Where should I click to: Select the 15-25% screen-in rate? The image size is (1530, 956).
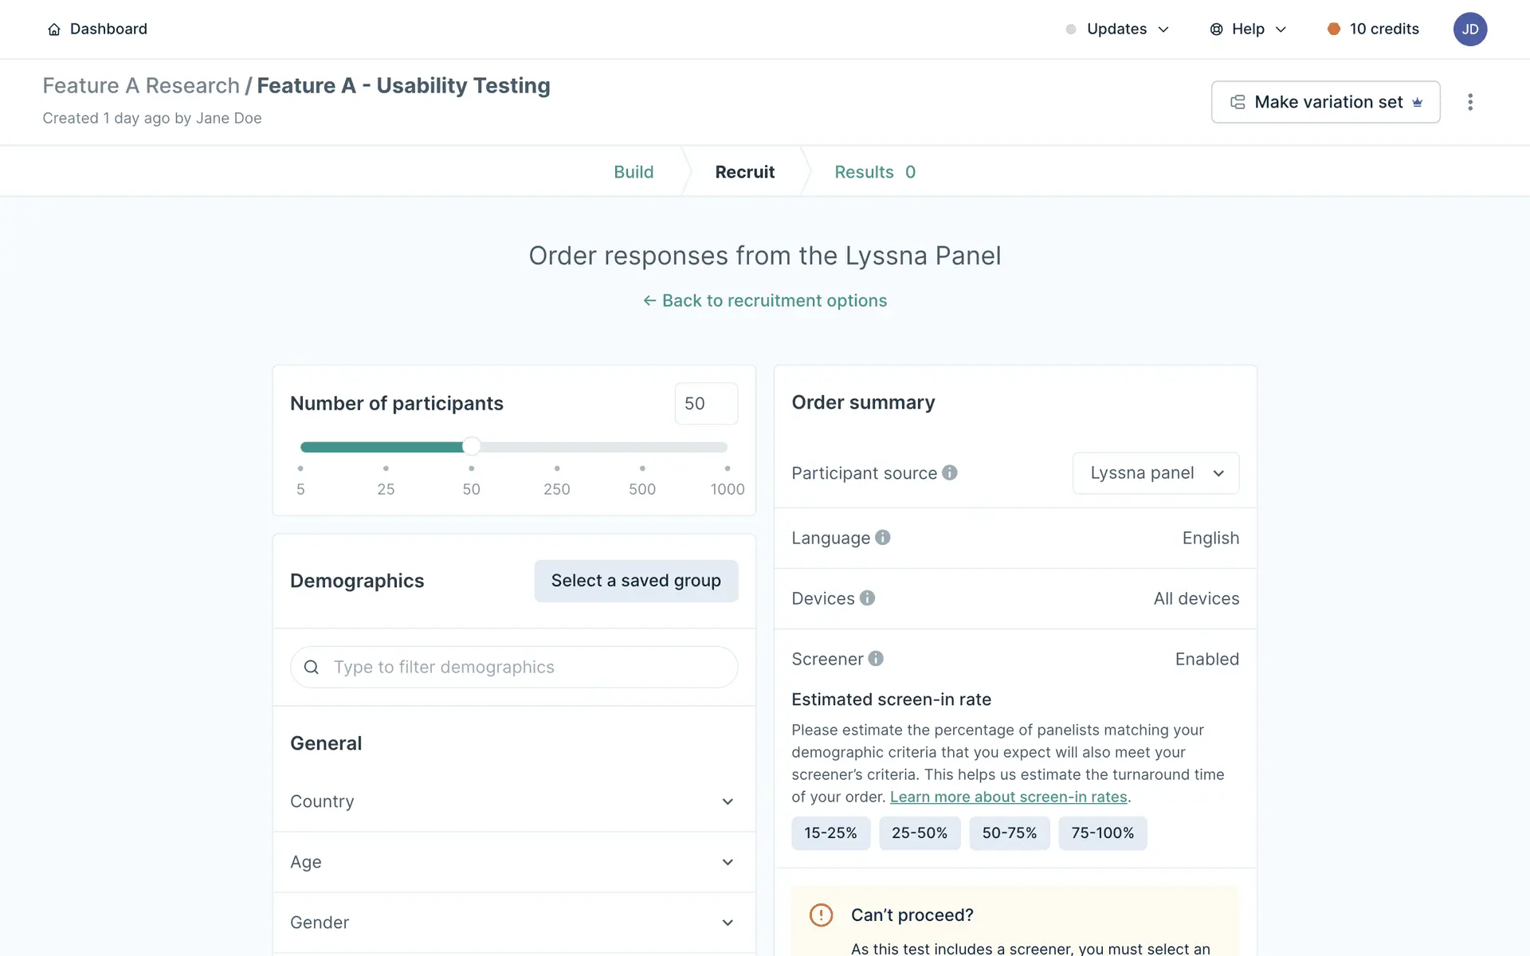click(x=830, y=833)
